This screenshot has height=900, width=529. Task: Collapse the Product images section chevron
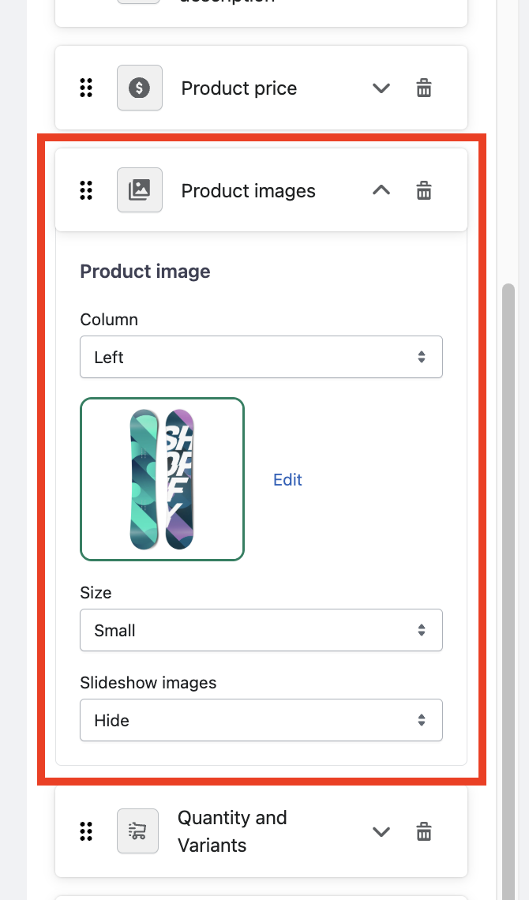point(381,190)
